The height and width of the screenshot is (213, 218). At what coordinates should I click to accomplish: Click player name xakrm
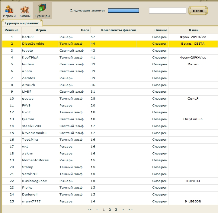click(x=27, y=154)
